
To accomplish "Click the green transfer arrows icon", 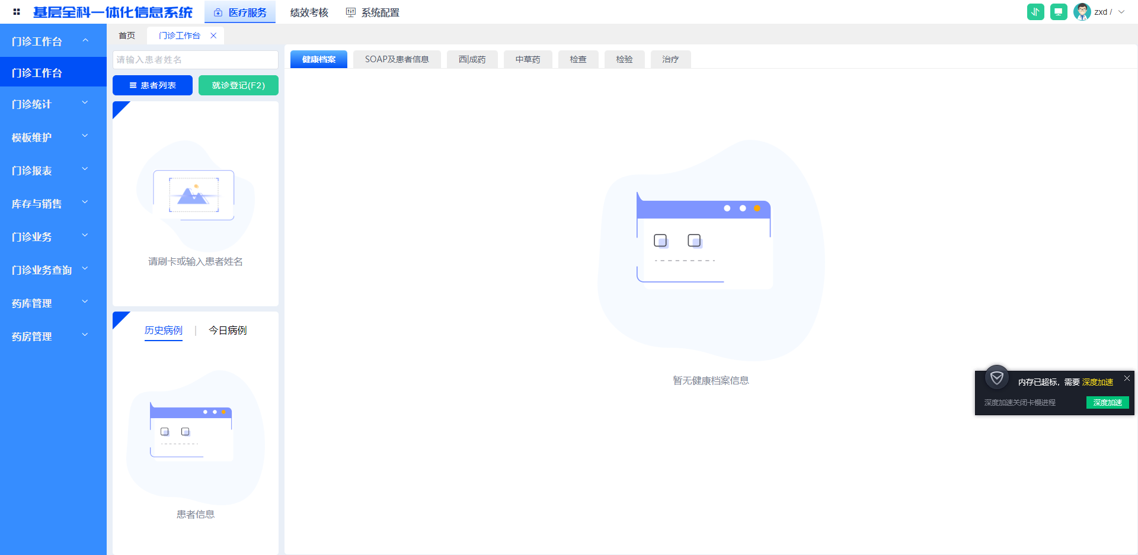I will pos(1035,12).
